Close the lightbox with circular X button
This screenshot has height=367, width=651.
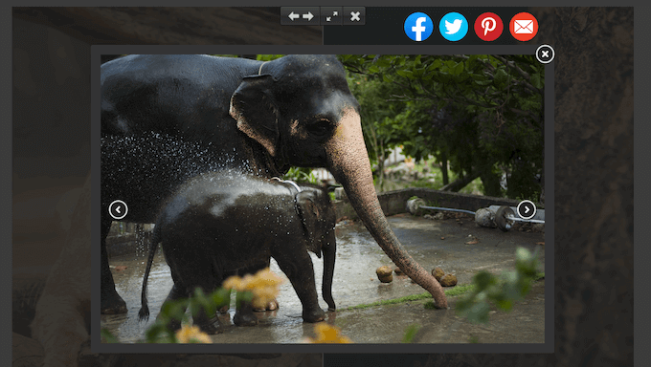click(545, 54)
